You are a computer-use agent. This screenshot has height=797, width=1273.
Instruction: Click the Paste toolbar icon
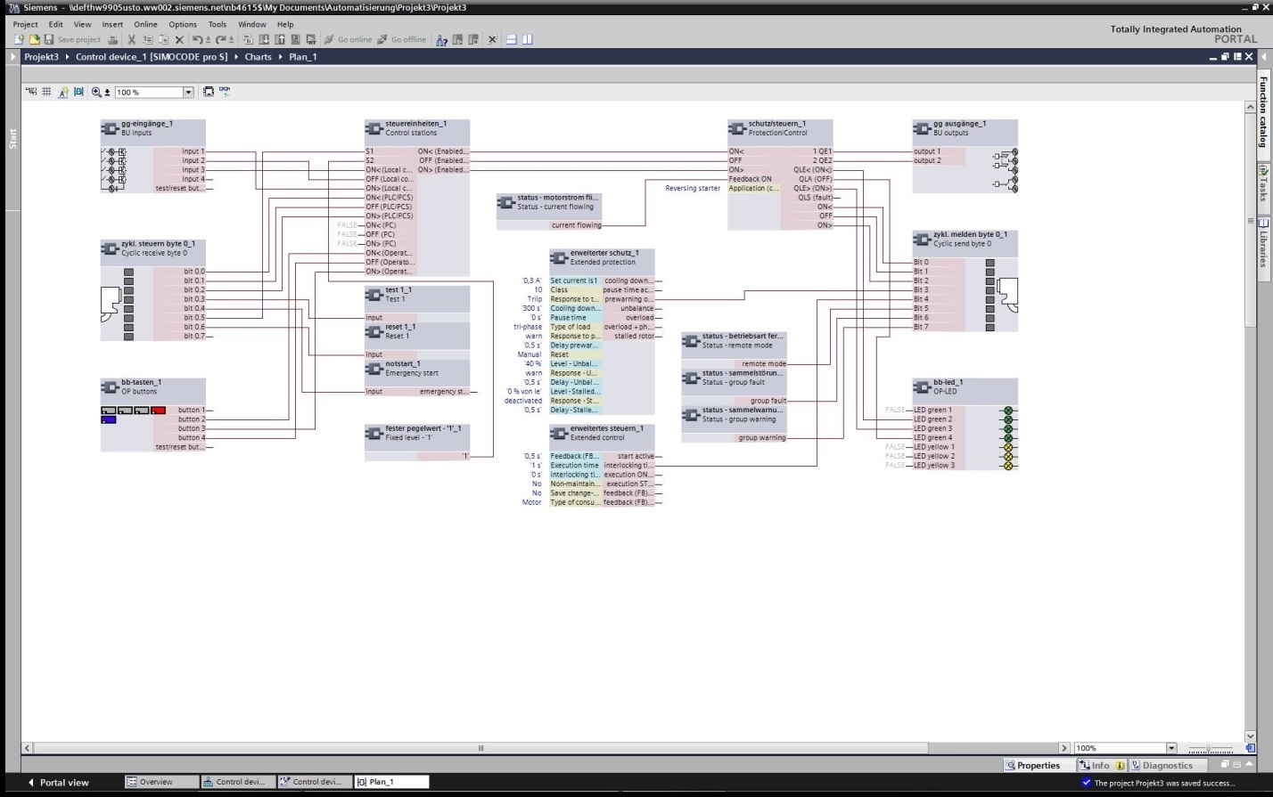click(x=164, y=40)
